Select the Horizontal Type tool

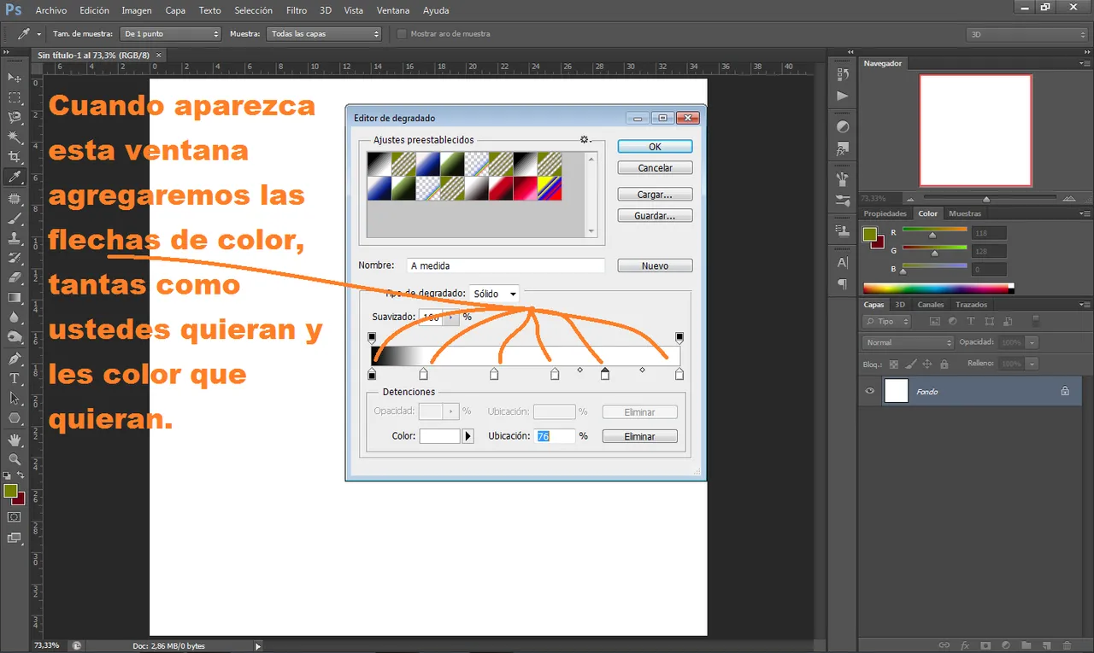point(15,378)
